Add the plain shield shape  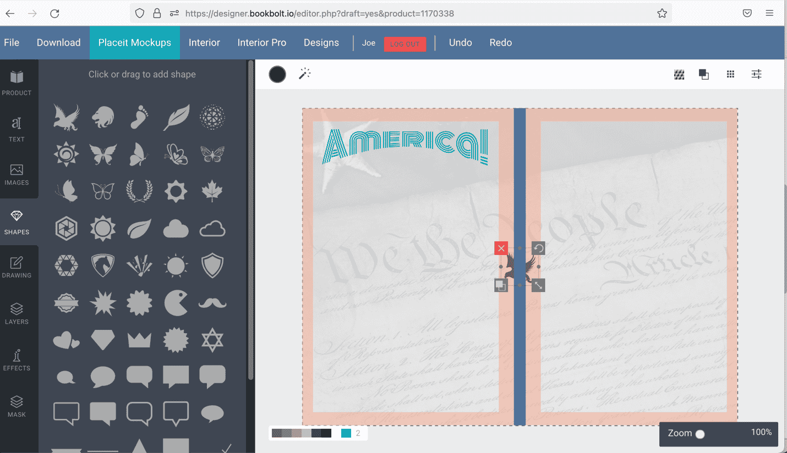tap(212, 266)
